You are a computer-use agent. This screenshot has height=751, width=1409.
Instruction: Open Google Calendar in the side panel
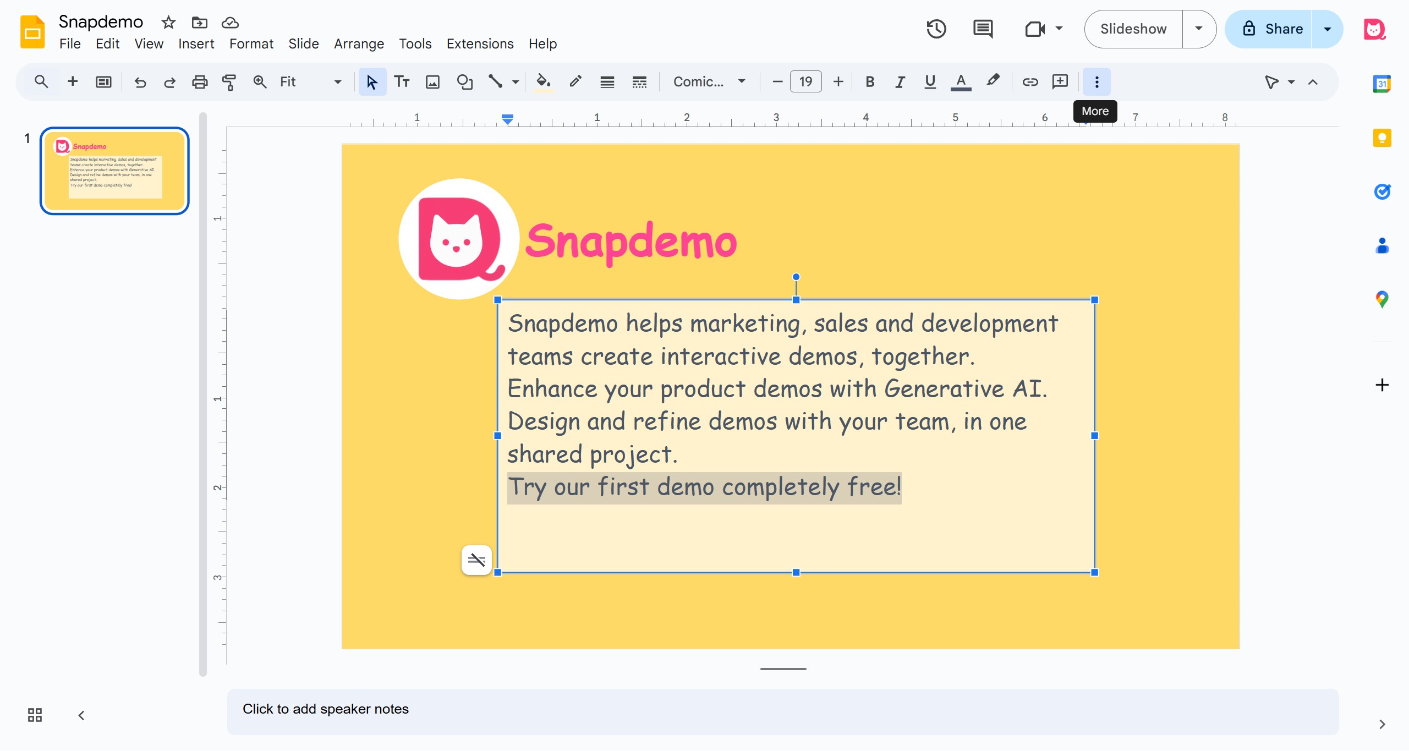click(1382, 84)
